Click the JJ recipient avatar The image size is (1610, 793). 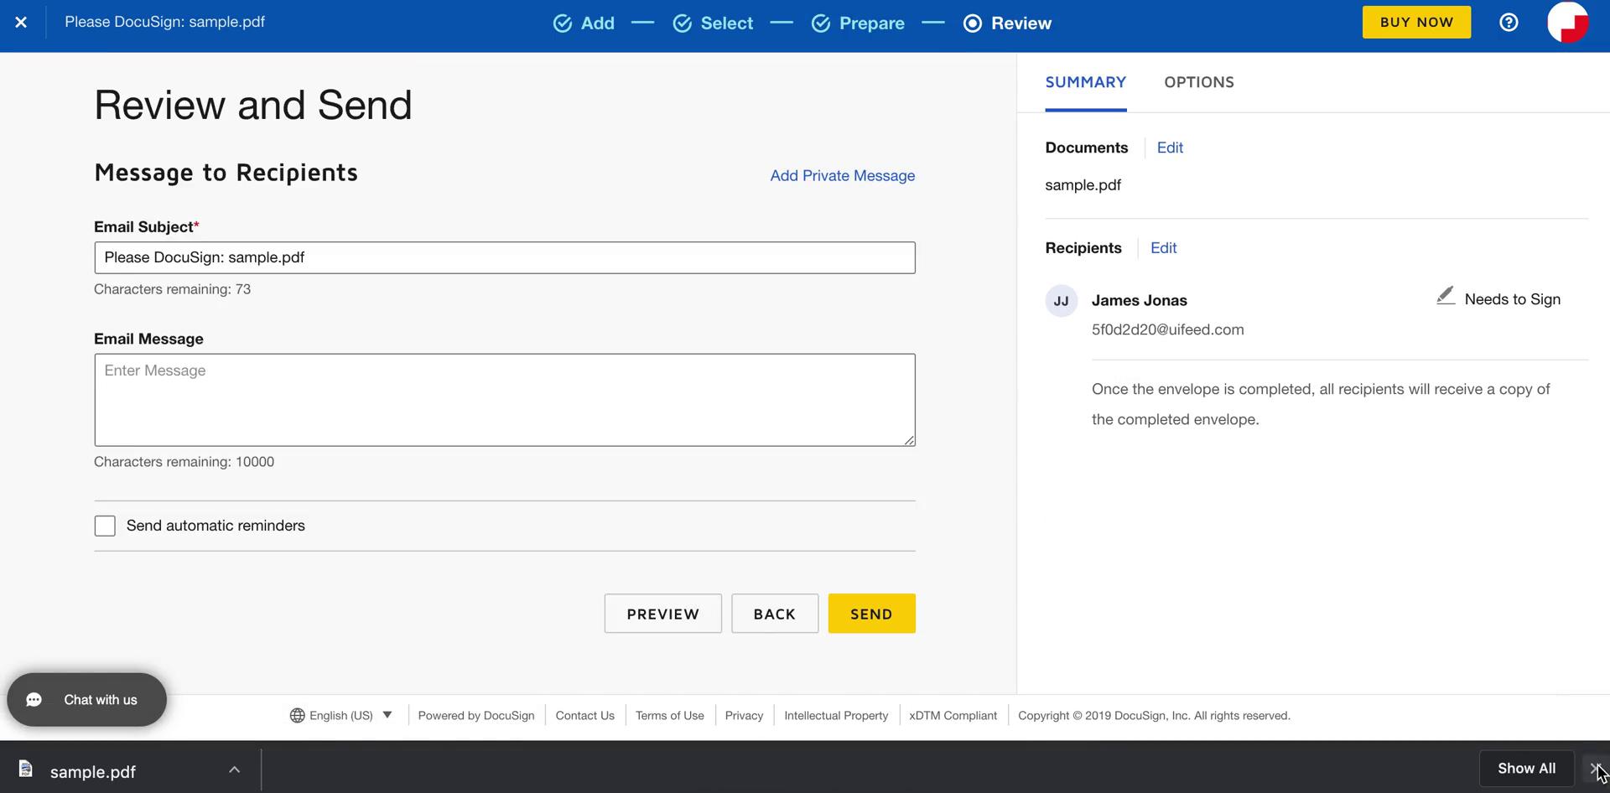point(1062,301)
